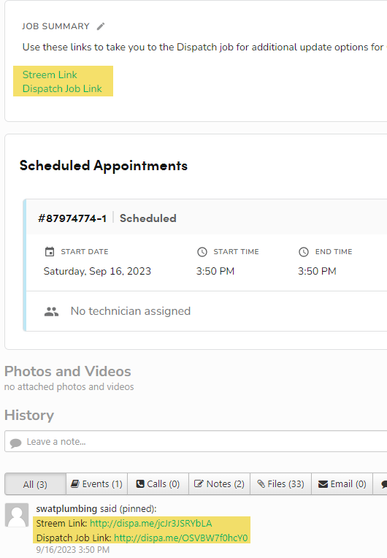
Task: Open dispa.me/jcJr3JSRYbLA Streem link
Action: coord(151,524)
